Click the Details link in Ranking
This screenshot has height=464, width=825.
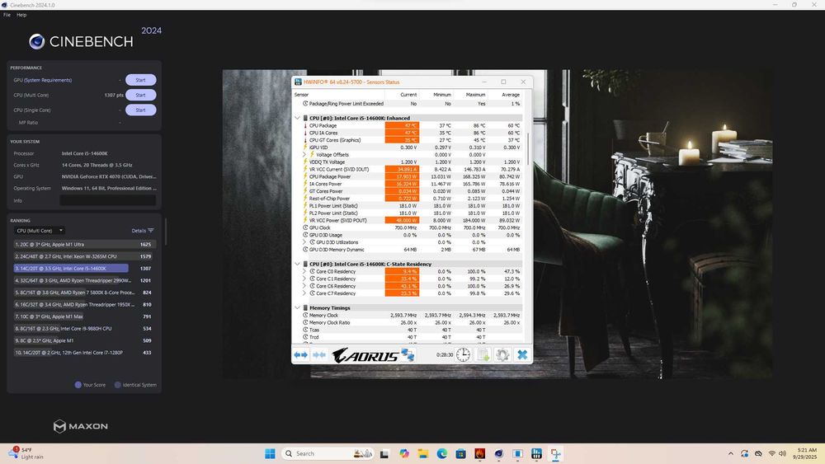(x=139, y=231)
